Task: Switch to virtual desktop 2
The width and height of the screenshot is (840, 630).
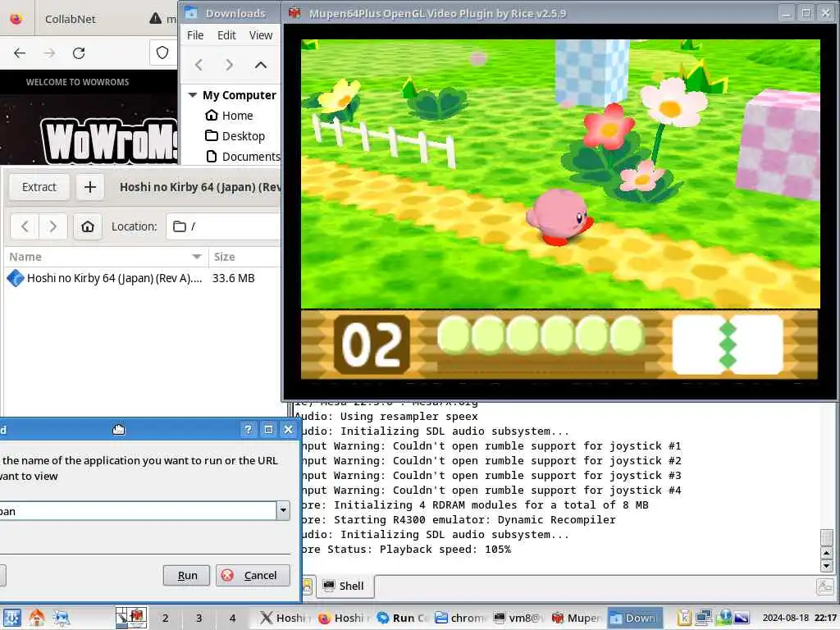Action: [x=165, y=618]
